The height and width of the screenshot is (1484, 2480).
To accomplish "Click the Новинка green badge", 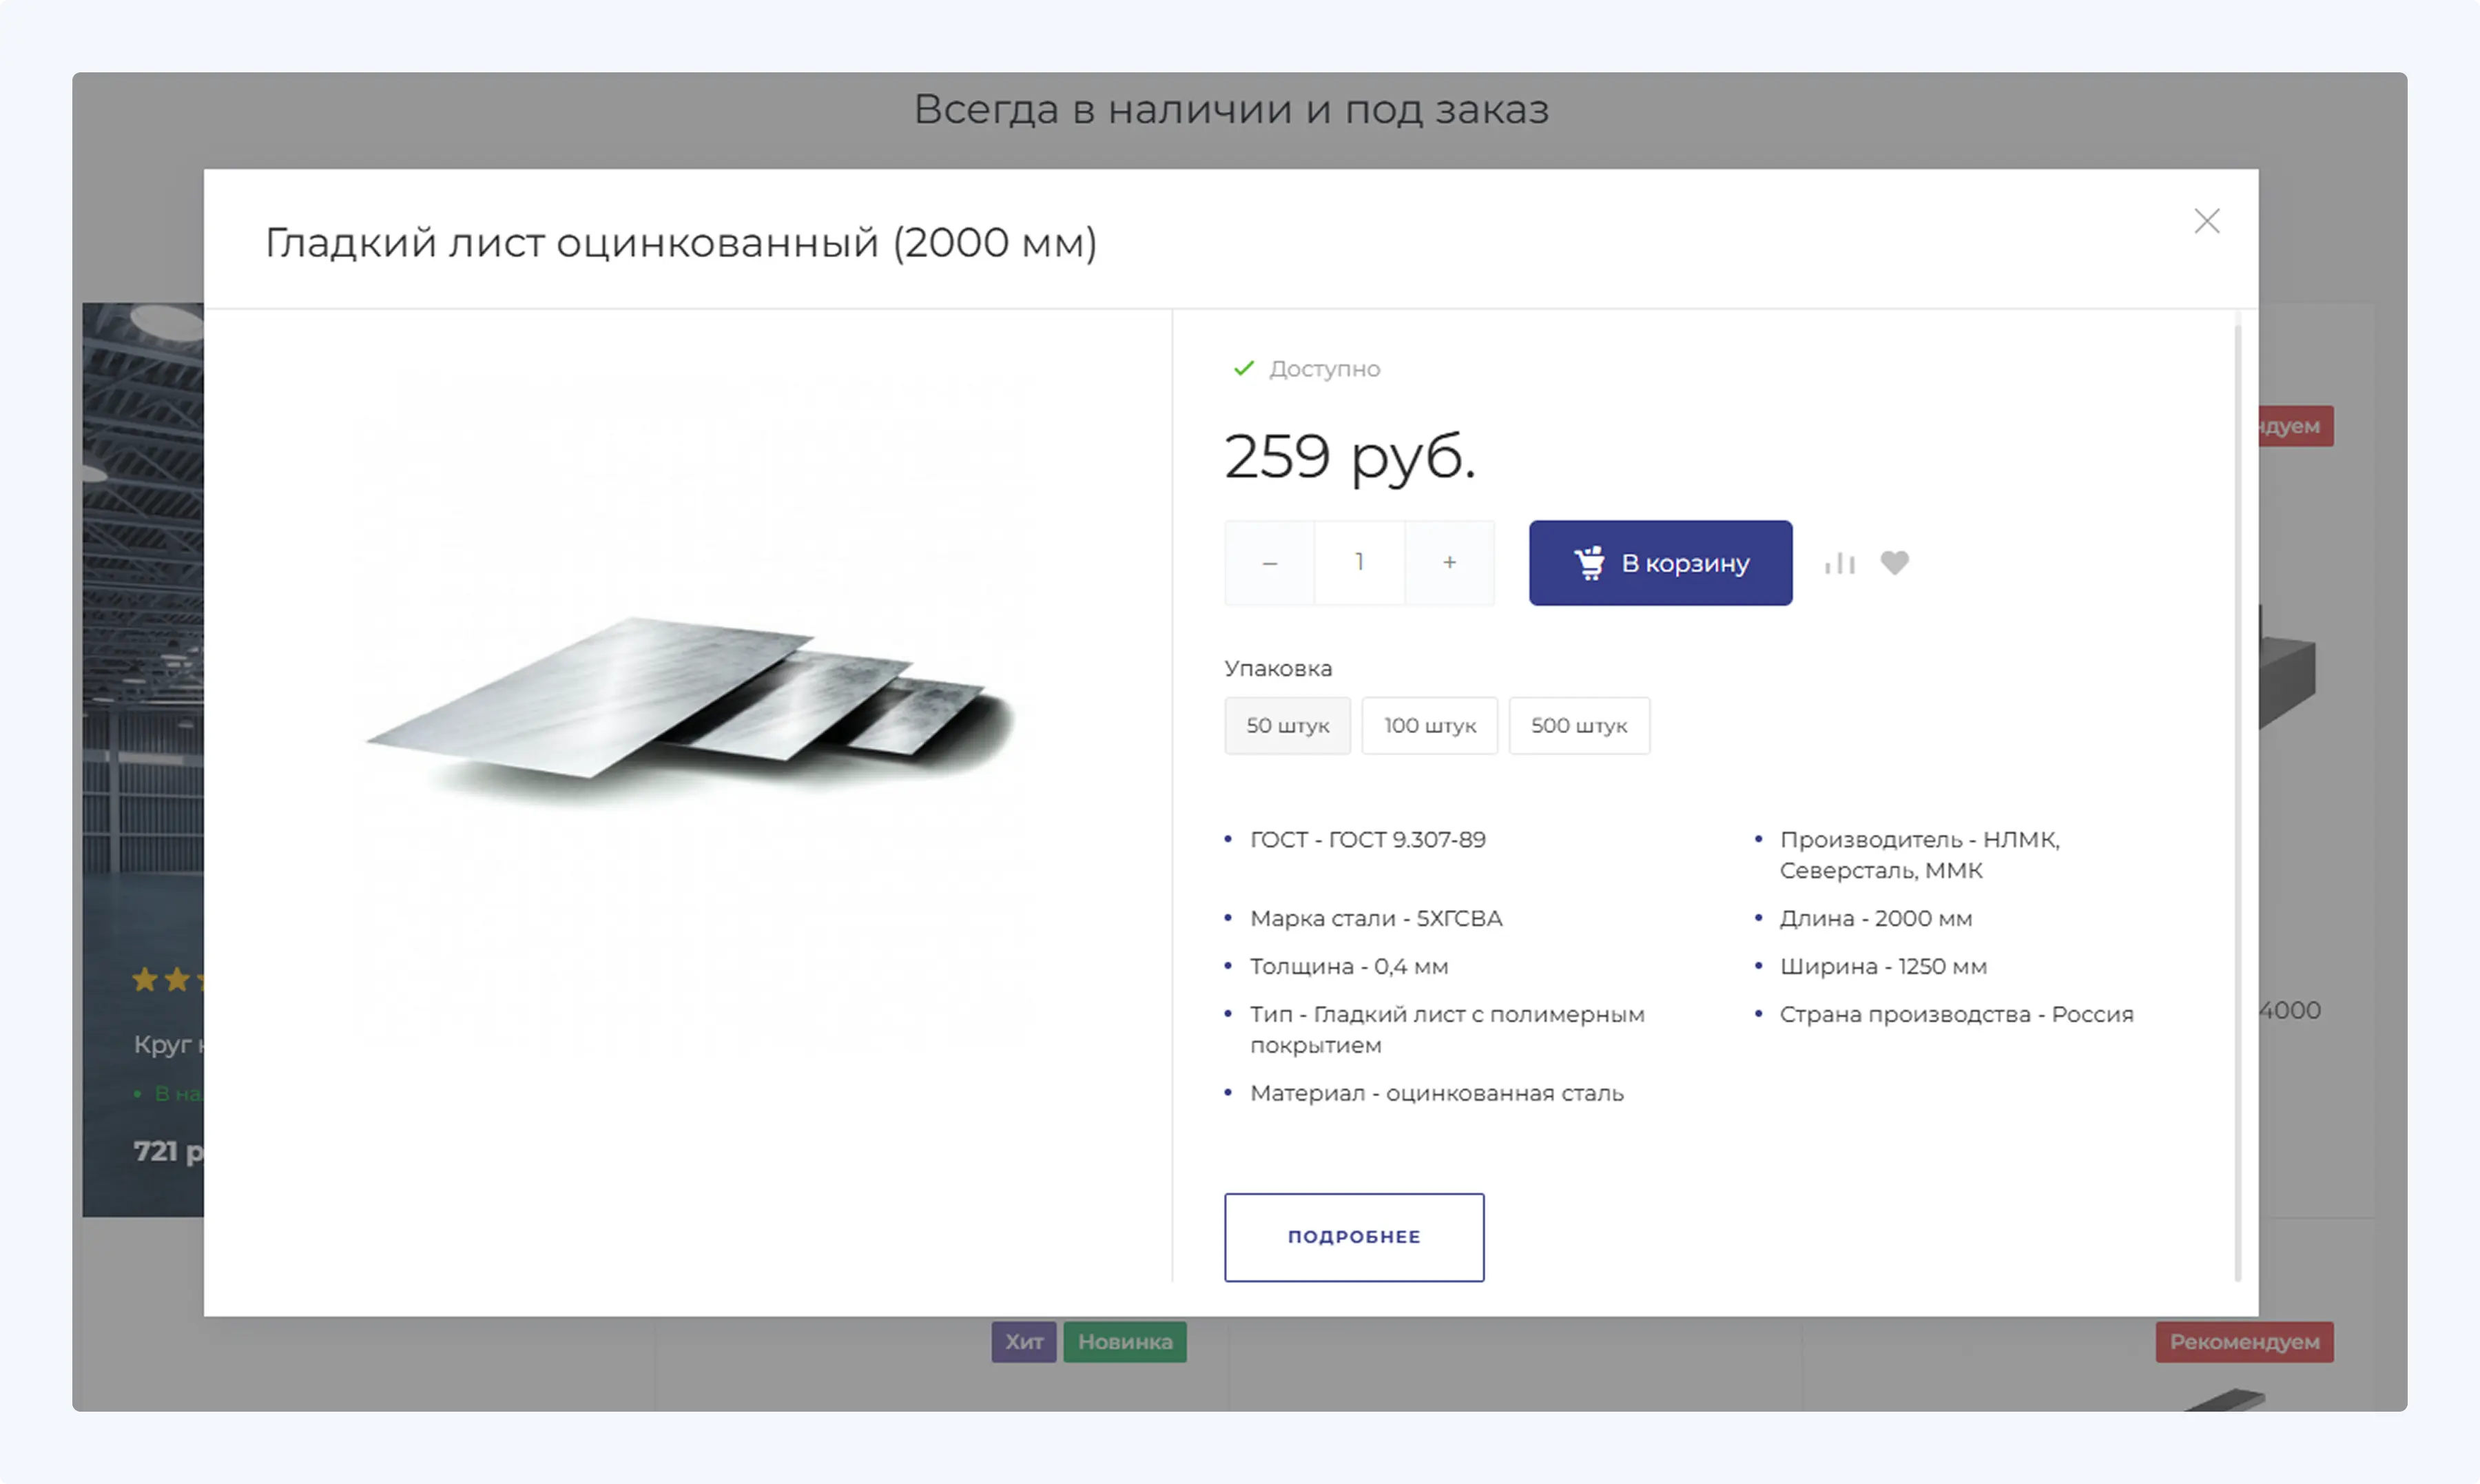I will coord(1124,1342).
